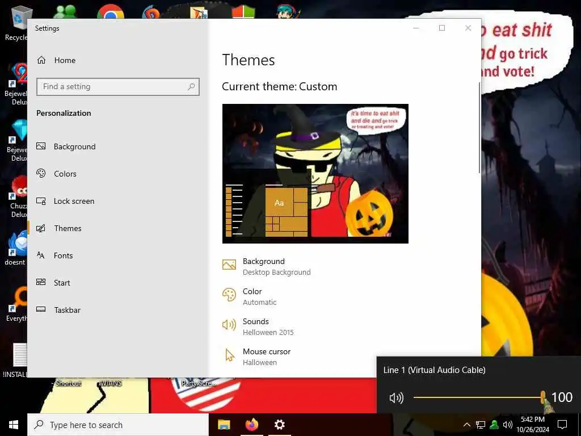Screen dimensions: 581x436
Task: Click the Find a setting search field
Action: tap(118, 87)
